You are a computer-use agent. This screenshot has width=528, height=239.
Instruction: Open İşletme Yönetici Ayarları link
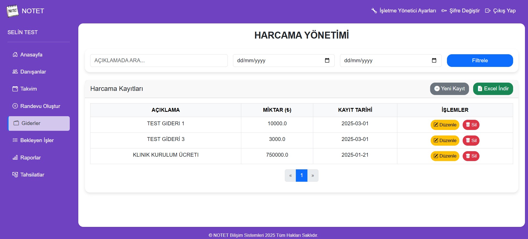[x=404, y=11]
